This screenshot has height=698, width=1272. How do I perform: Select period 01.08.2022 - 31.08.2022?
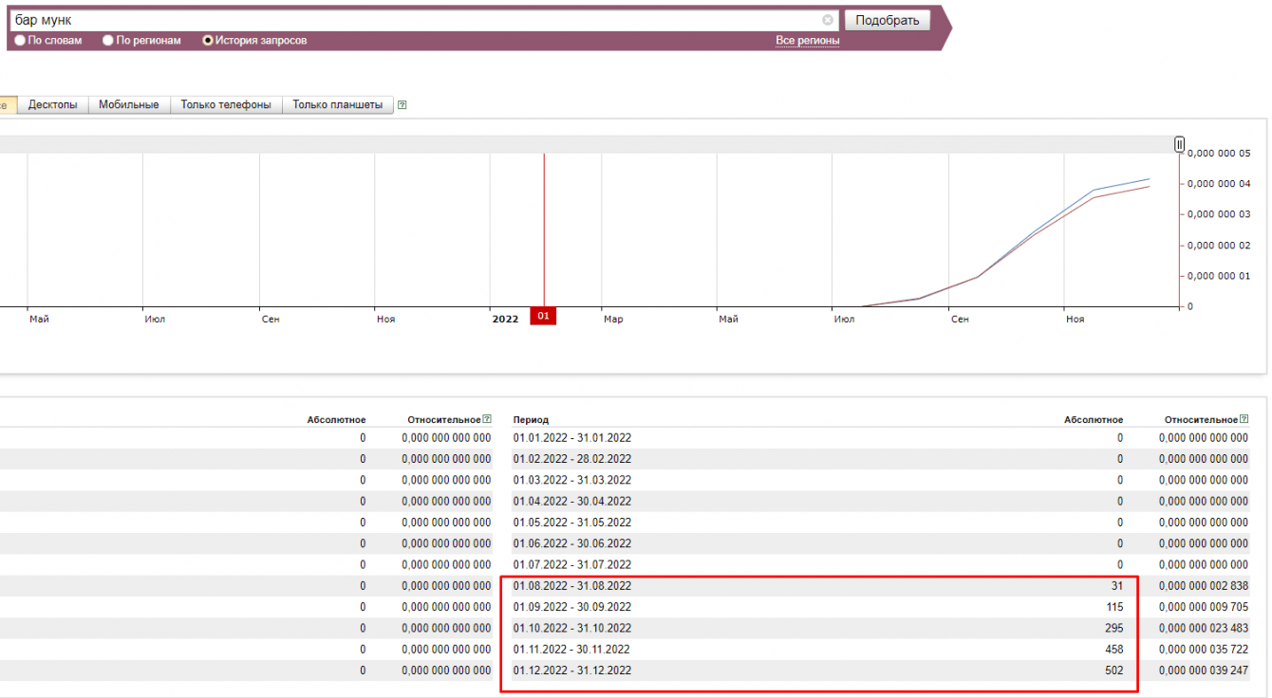572,586
